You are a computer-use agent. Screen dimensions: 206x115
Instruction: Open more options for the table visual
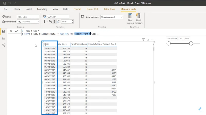tap(153, 40)
